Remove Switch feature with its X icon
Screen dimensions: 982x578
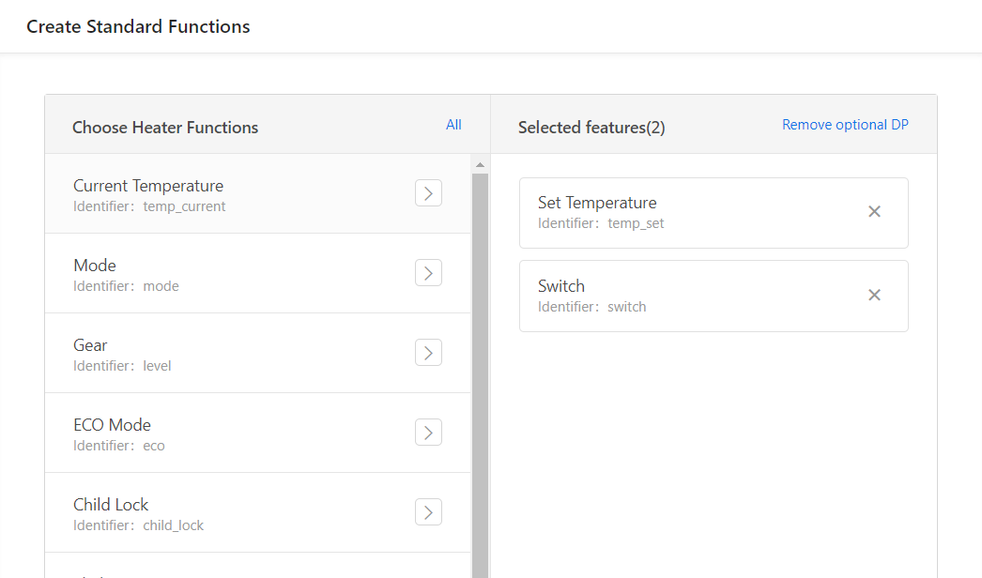[874, 296]
